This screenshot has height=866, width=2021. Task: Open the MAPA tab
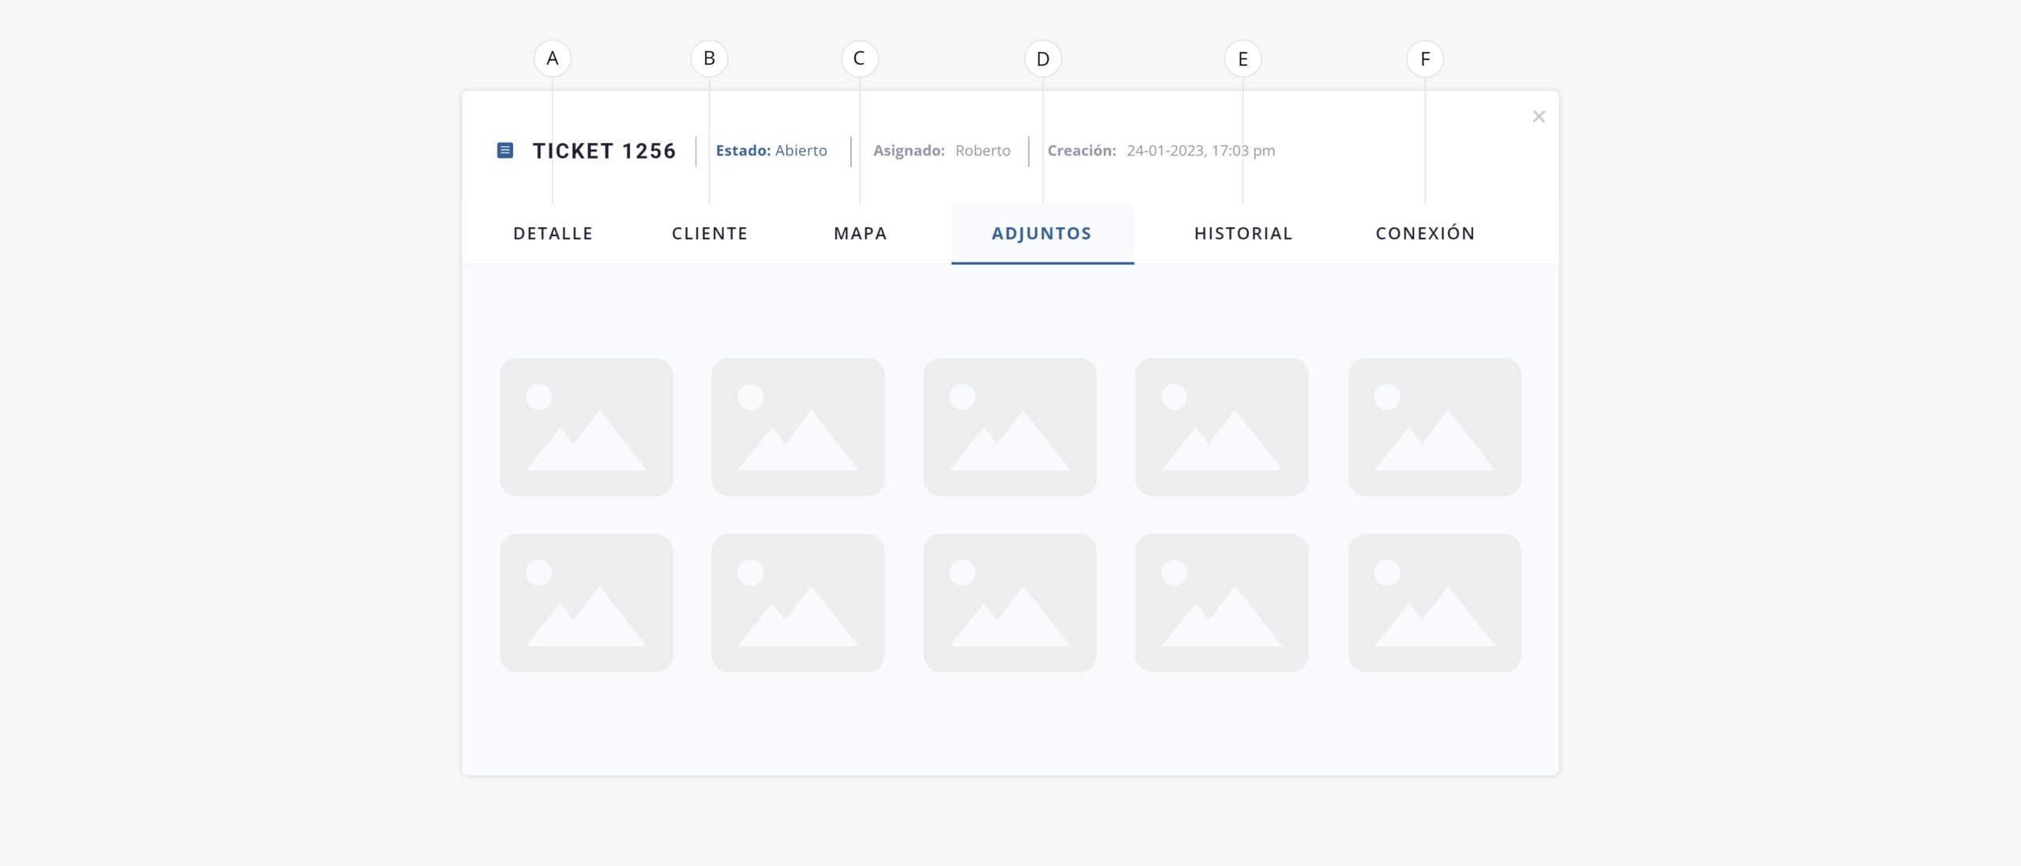tap(860, 234)
